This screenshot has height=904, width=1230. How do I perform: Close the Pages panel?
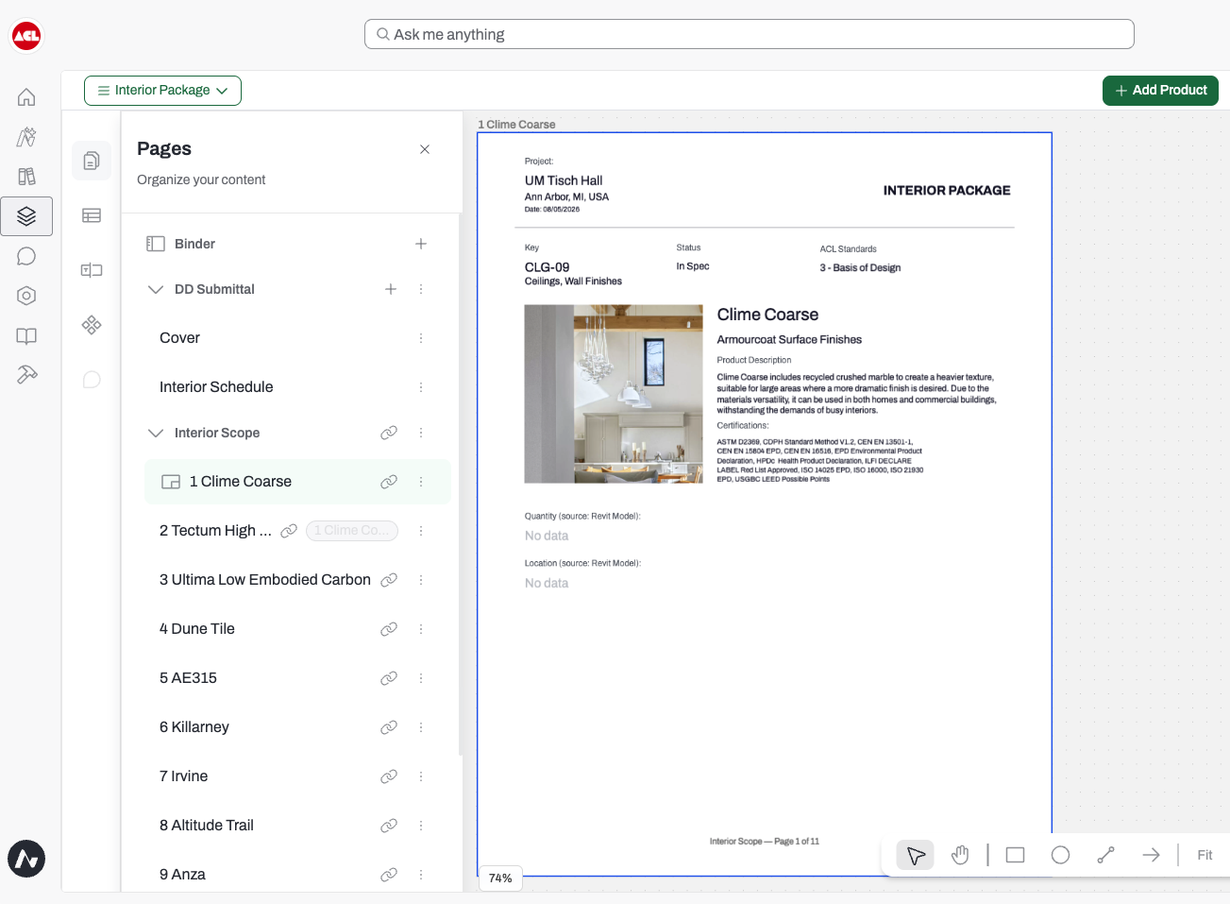pos(425,149)
